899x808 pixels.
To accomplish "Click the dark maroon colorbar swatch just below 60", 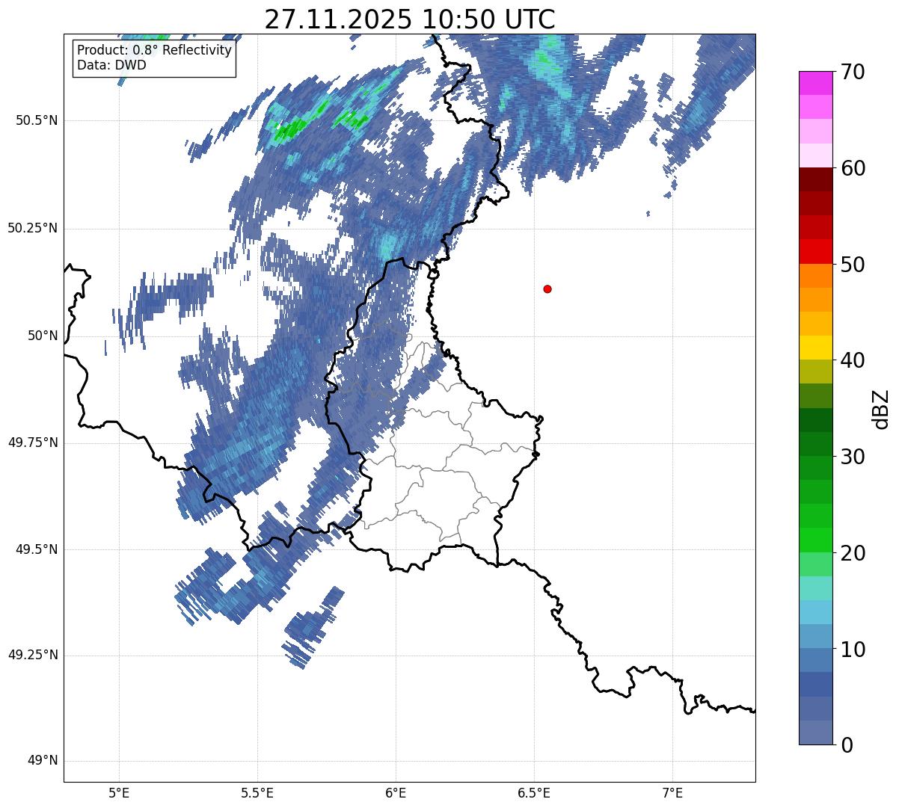I will click(x=815, y=179).
